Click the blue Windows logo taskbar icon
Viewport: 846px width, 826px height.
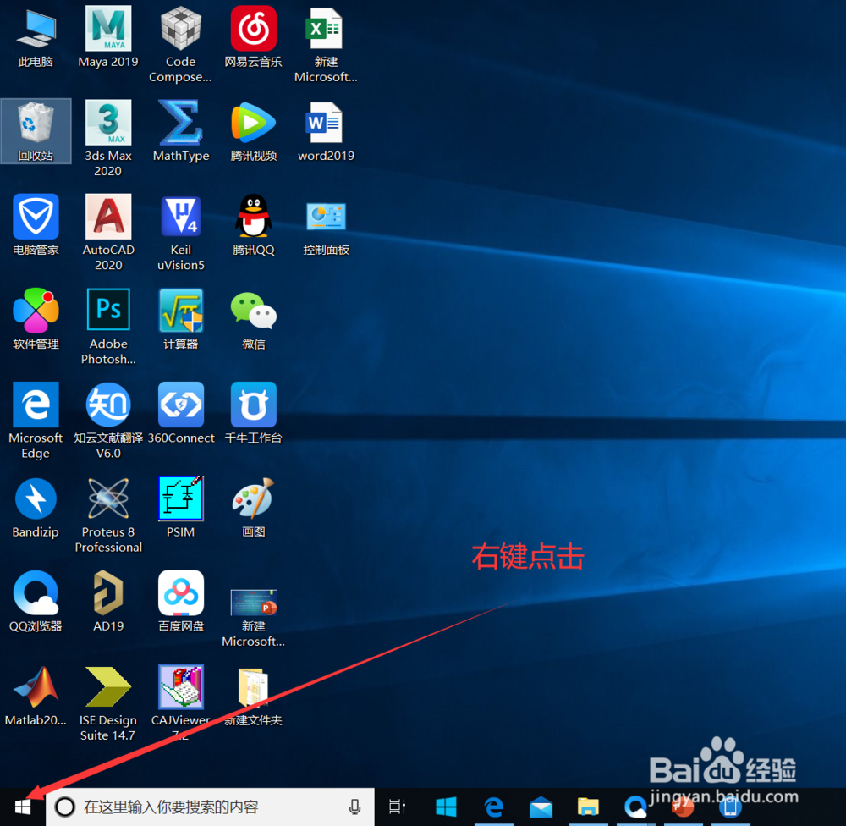point(446,807)
